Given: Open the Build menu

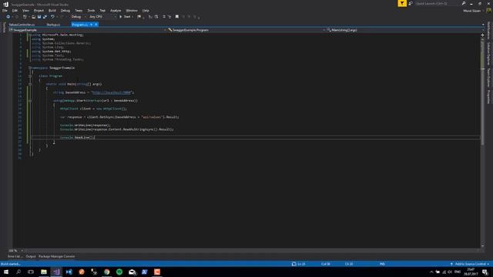Looking at the screenshot, I should coord(52,10).
